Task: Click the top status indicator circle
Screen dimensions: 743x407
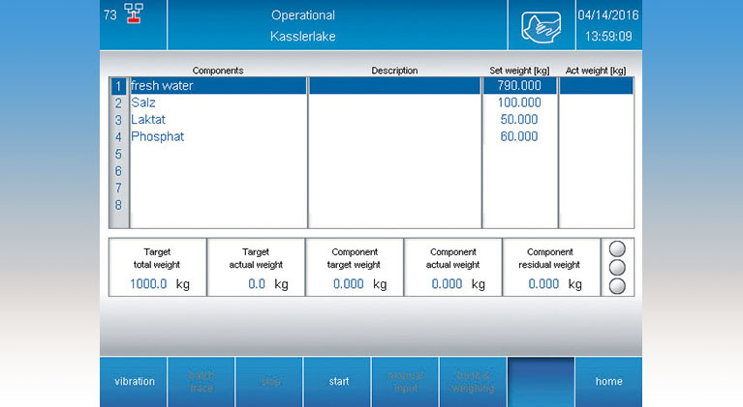Action: click(616, 249)
